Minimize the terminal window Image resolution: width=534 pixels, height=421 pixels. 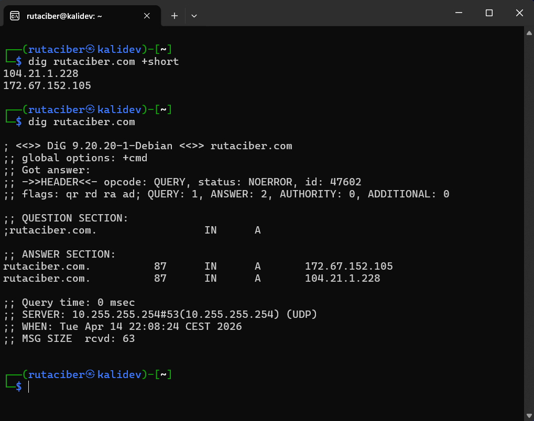pyautogui.click(x=459, y=13)
